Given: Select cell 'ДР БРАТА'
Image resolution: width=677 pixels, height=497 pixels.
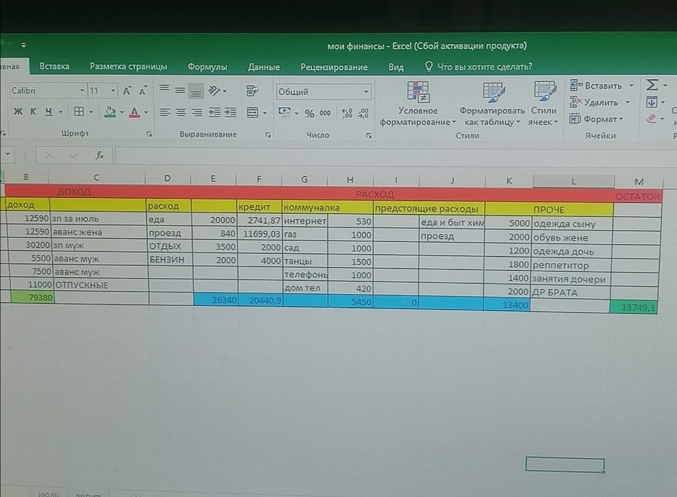Looking at the screenshot, I should (570, 292).
